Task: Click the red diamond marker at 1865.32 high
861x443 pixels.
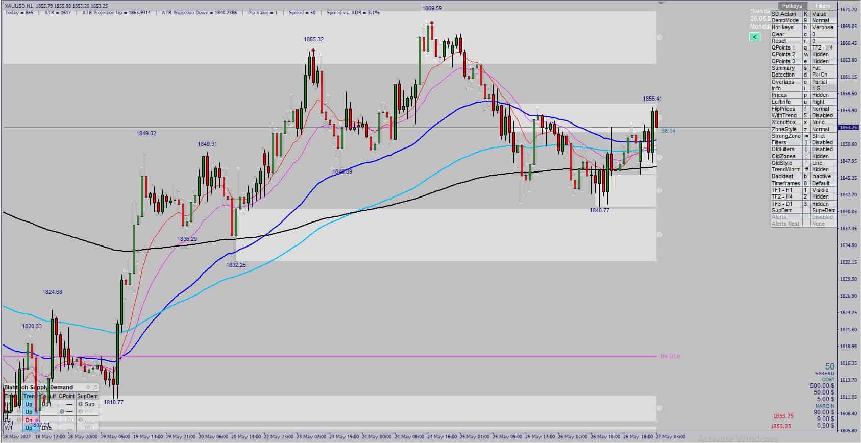Action: click(x=313, y=50)
